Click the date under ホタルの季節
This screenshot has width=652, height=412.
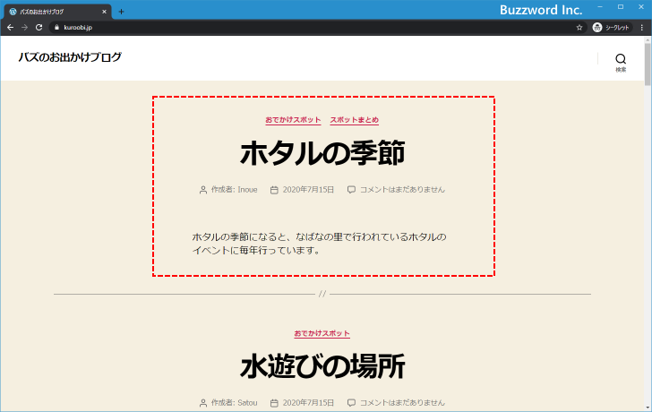pyautogui.click(x=308, y=190)
